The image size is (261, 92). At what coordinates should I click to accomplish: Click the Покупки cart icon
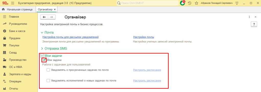click(5, 45)
